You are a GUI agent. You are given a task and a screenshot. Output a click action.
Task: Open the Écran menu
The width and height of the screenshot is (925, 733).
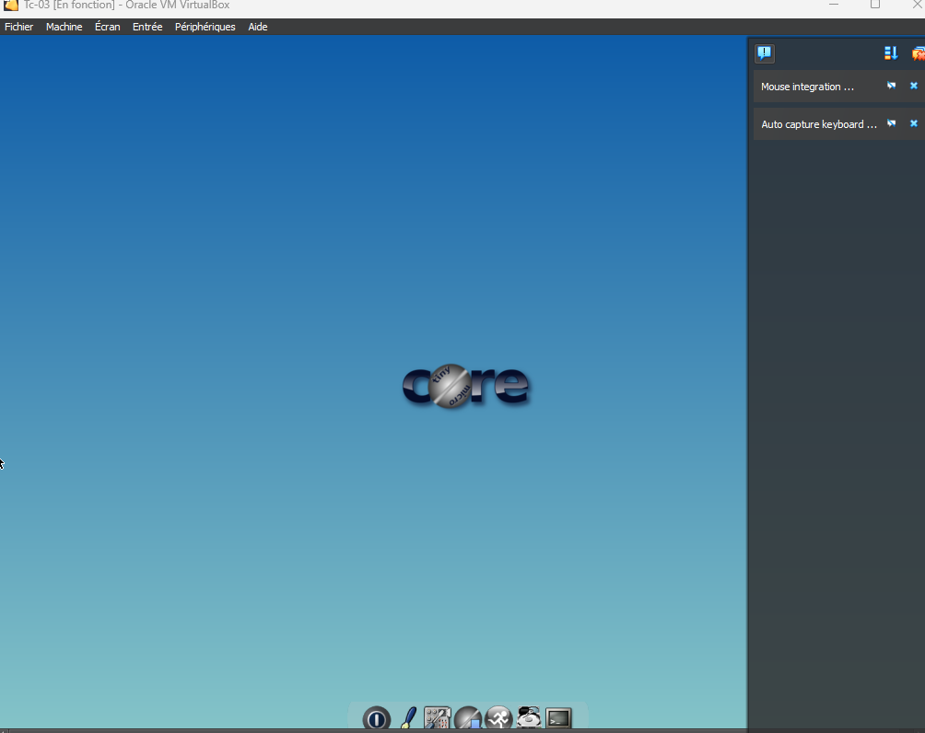point(108,27)
